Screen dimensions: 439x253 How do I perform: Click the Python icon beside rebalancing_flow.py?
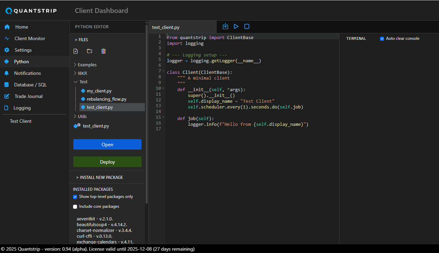83,99
